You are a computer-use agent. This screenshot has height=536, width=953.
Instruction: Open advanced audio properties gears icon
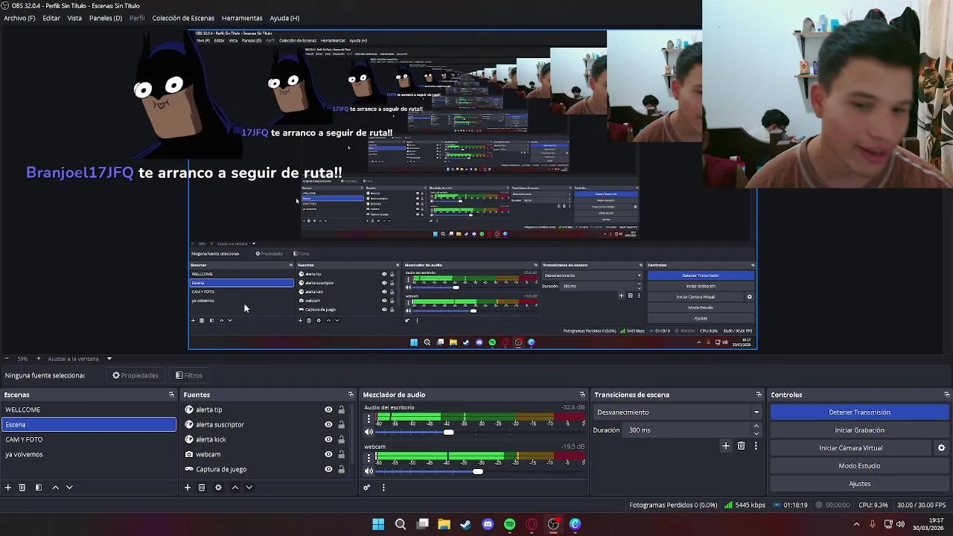pos(367,488)
